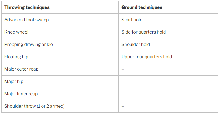Select the Upper four quarters hold cell
220x114 pixels.
pos(168,57)
